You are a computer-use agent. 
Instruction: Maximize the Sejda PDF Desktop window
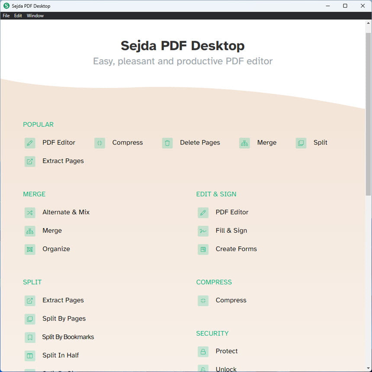click(x=345, y=6)
